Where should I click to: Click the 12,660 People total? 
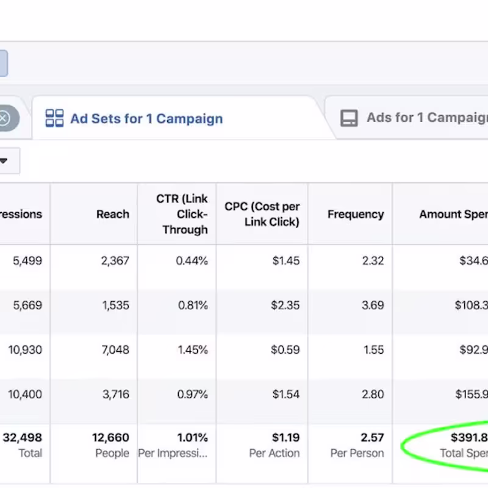pos(110,438)
